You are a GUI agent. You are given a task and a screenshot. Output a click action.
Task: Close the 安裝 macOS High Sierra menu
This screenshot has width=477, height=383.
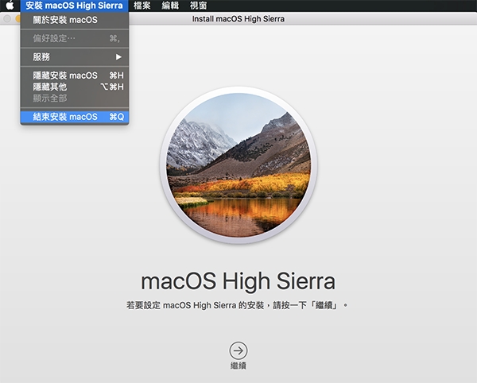tap(74, 6)
